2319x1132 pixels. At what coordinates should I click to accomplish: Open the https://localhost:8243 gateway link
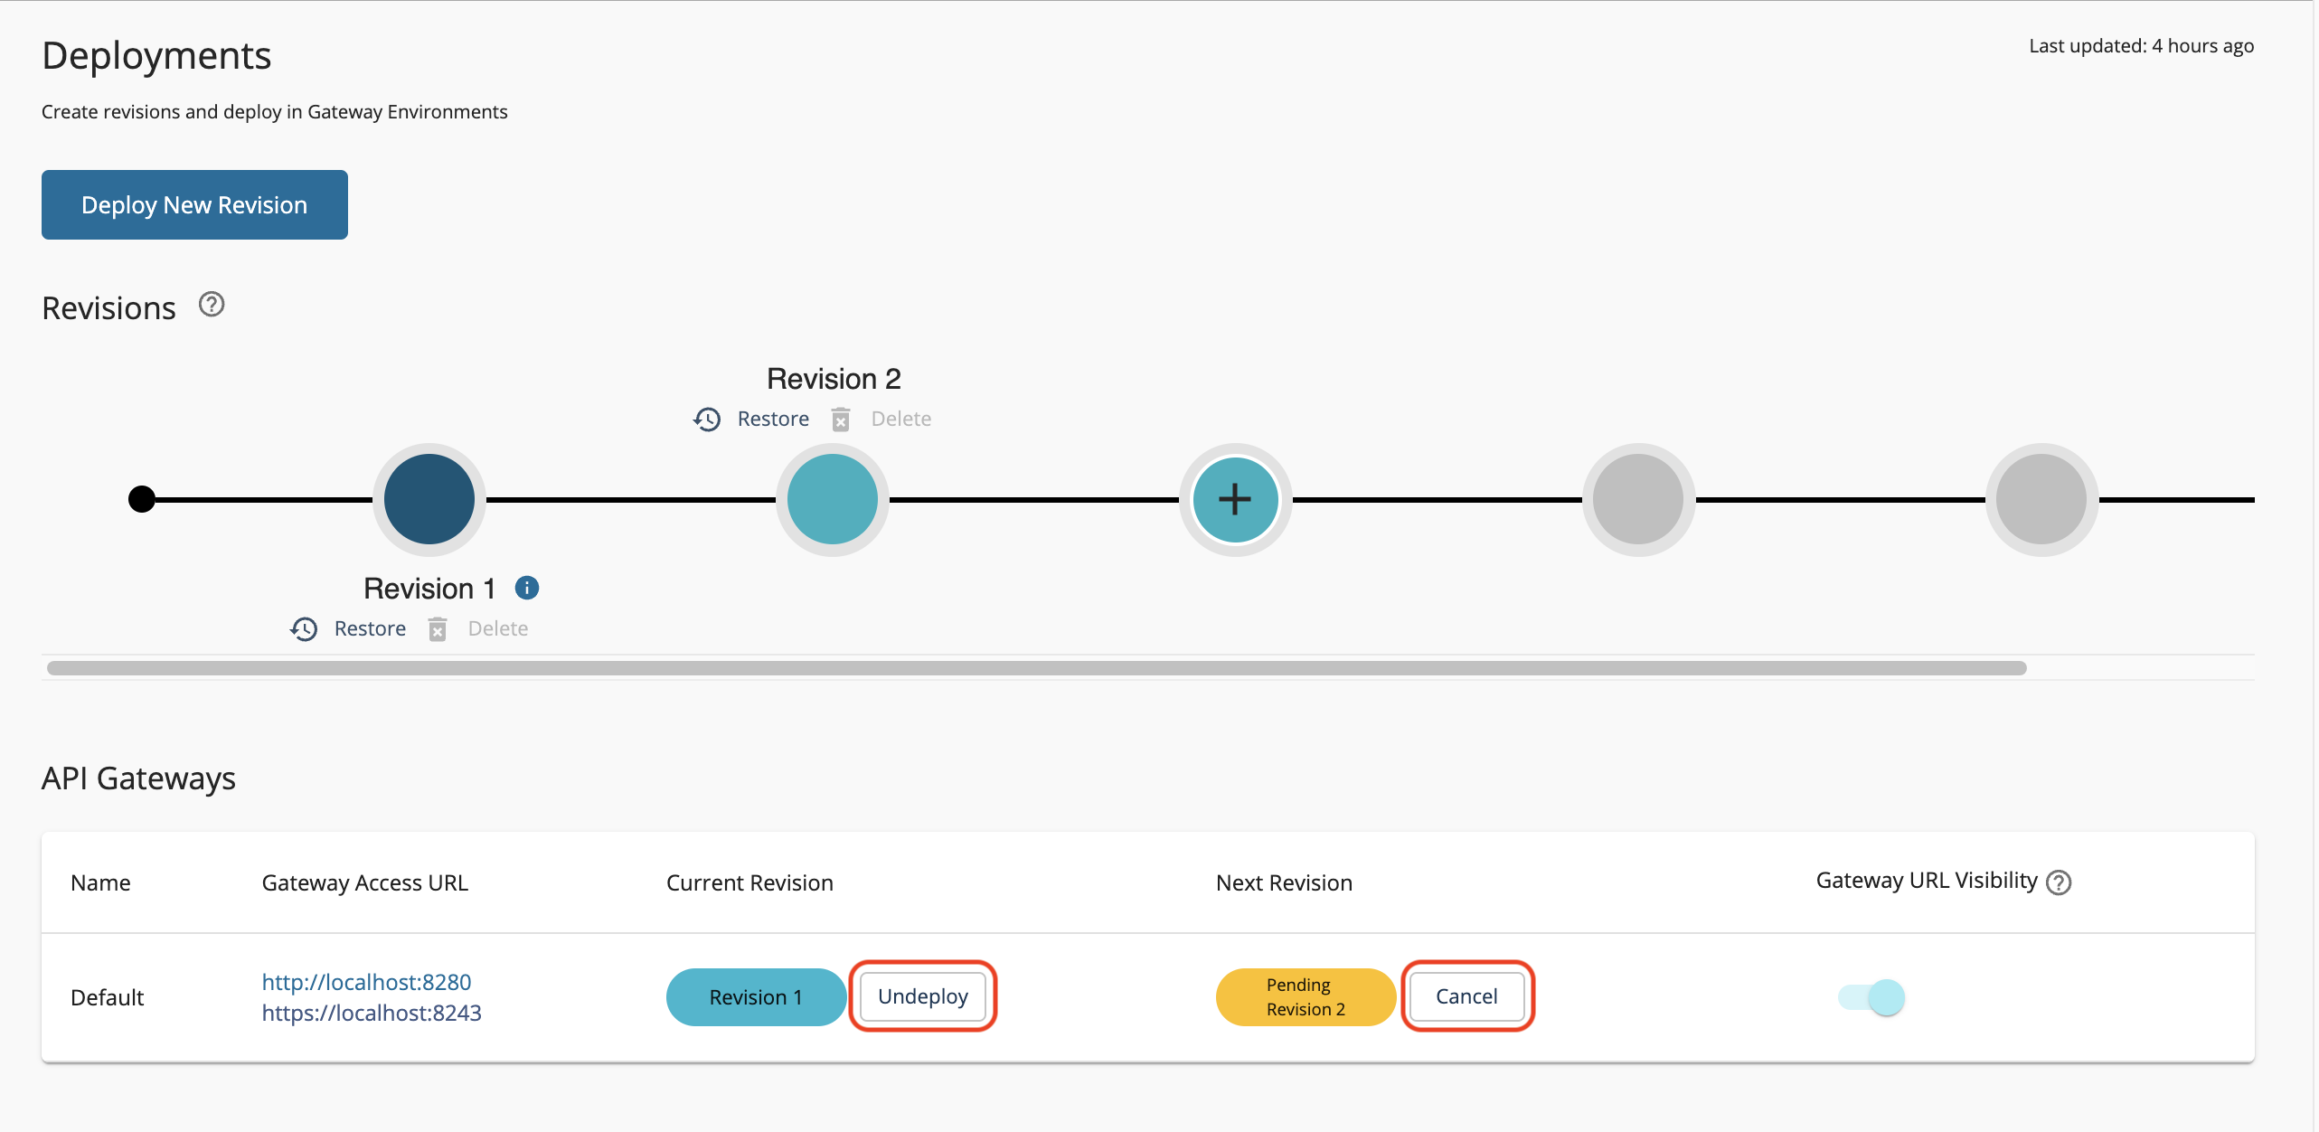click(x=372, y=1013)
